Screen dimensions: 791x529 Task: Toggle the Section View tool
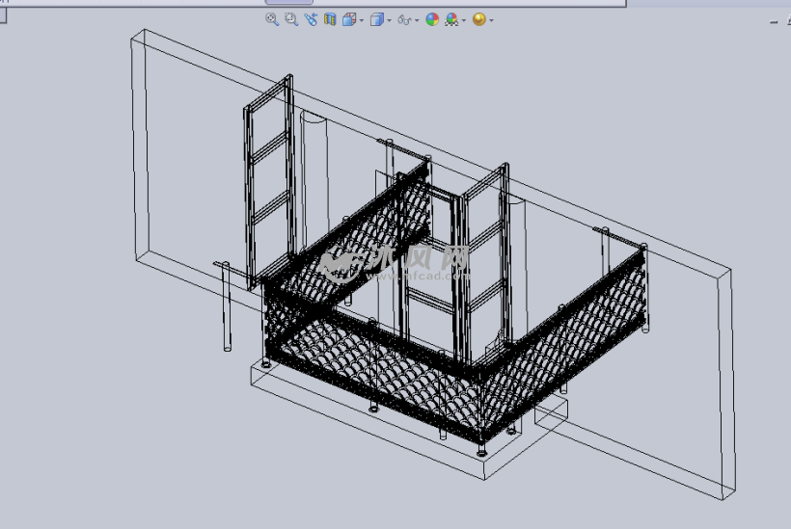pos(330,19)
